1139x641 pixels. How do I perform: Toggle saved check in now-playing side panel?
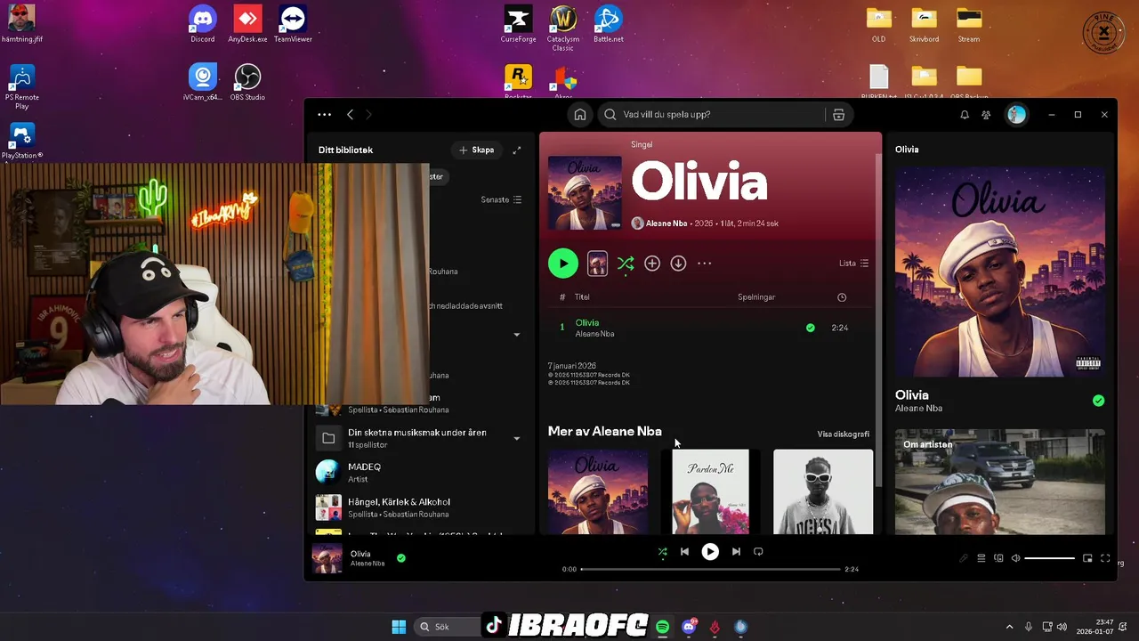1098,401
